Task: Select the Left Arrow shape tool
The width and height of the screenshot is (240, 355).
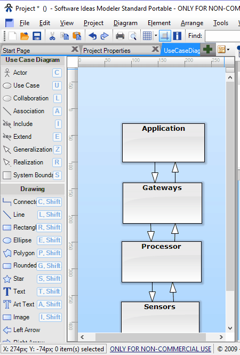Action: [x=32, y=330]
